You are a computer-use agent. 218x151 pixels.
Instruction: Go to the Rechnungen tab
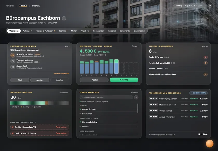[99, 31]
